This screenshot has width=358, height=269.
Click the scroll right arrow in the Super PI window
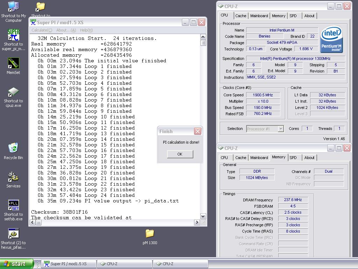click(197, 222)
